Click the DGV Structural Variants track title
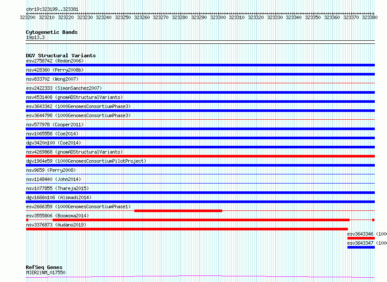 (x=61, y=56)
